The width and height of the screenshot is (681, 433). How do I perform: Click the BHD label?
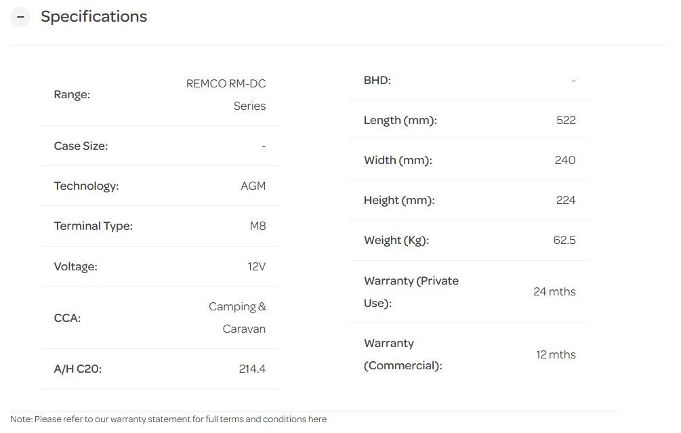tap(377, 80)
